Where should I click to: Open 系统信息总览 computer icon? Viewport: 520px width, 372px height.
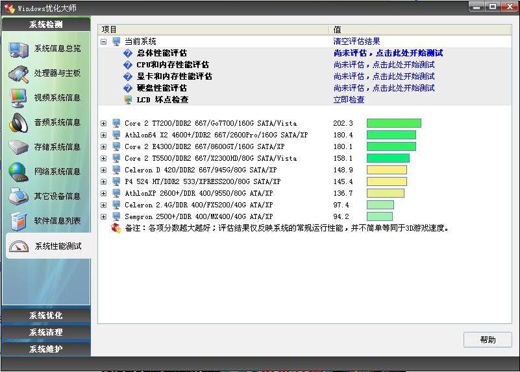[18, 49]
